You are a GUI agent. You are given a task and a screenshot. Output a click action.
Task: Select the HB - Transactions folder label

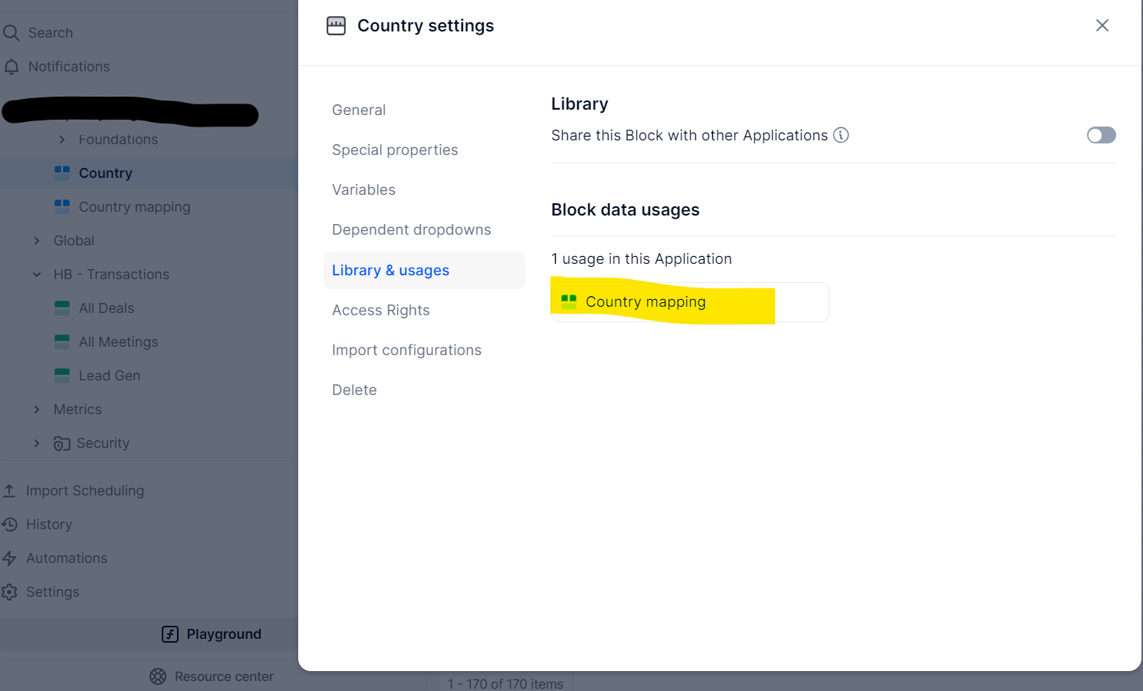[x=111, y=275]
